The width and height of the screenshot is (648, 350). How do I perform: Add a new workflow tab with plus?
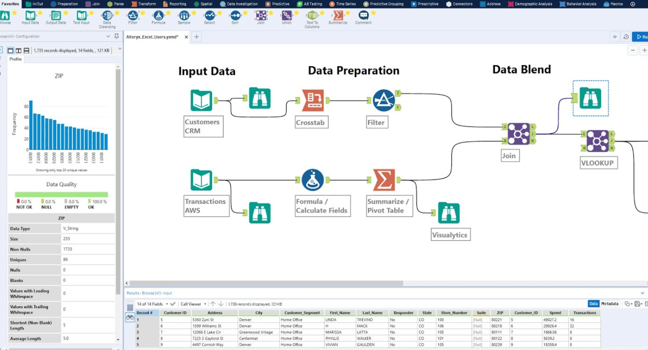(x=197, y=37)
